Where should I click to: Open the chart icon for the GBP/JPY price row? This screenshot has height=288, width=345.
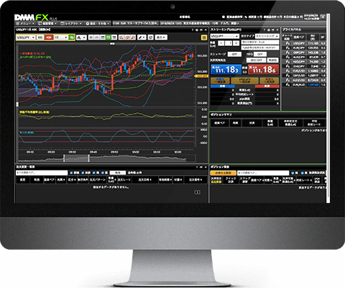[287, 53]
